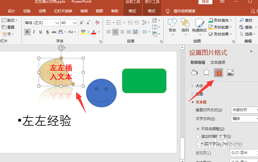Justify text alignment
Image resolution: width=258 pixels, height=162 pixels.
pos(129,32)
